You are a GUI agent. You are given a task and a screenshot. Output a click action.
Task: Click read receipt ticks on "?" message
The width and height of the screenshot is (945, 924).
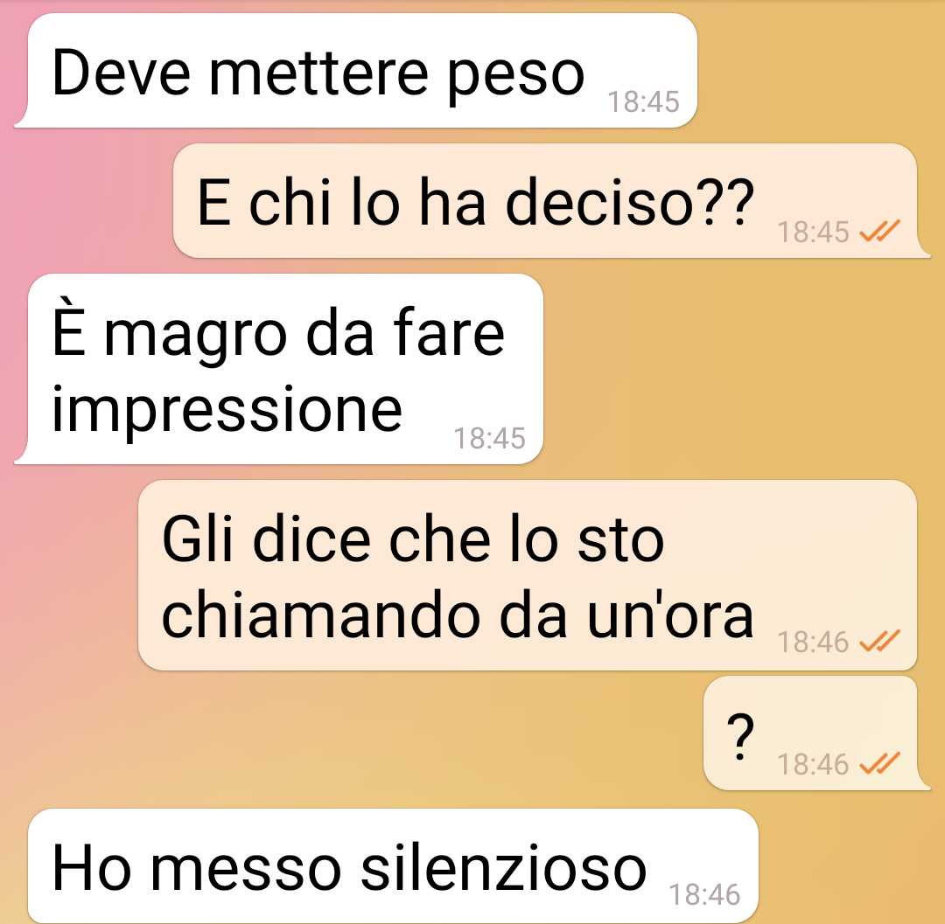879,763
